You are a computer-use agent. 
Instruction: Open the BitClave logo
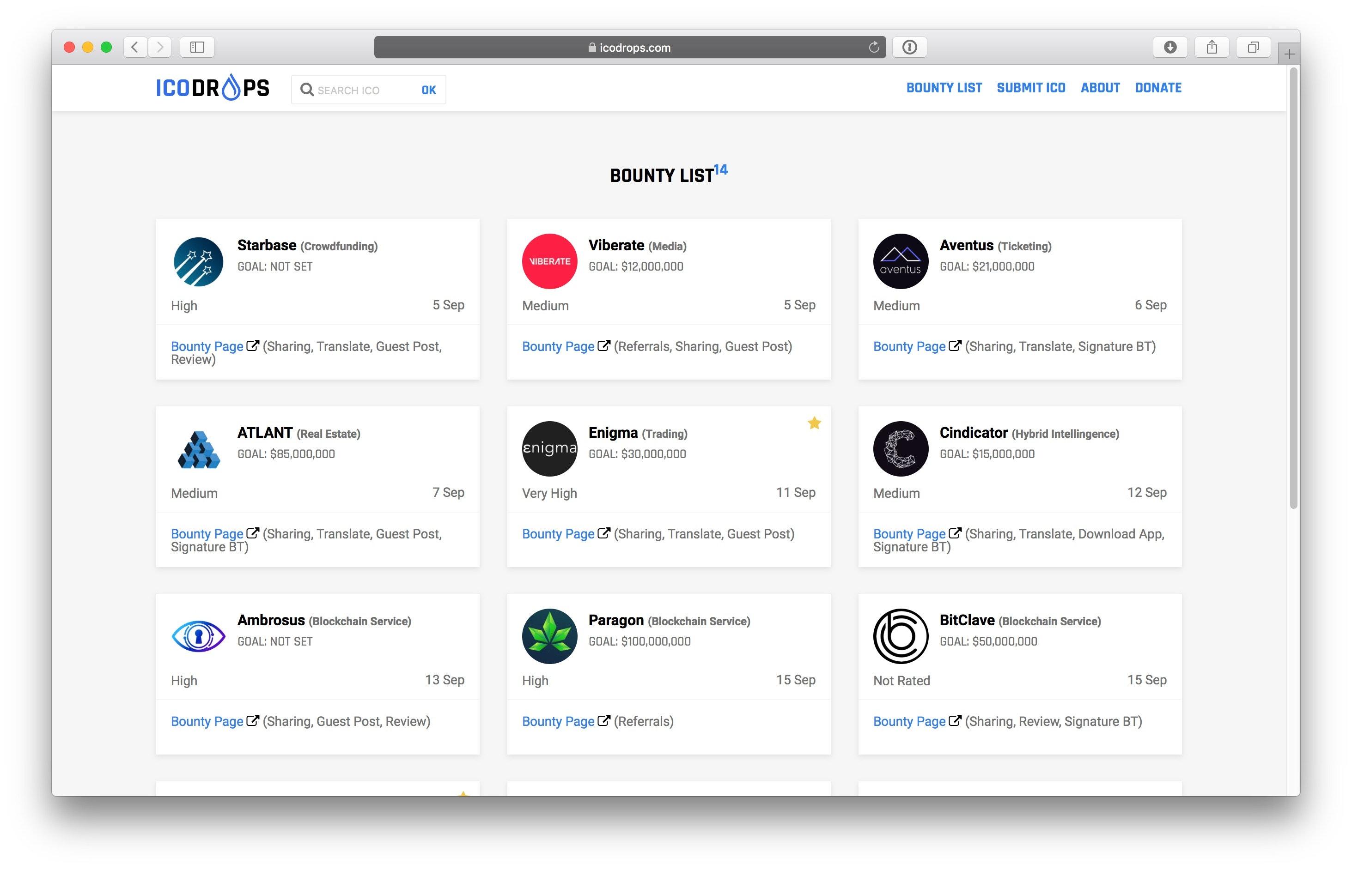(x=901, y=636)
